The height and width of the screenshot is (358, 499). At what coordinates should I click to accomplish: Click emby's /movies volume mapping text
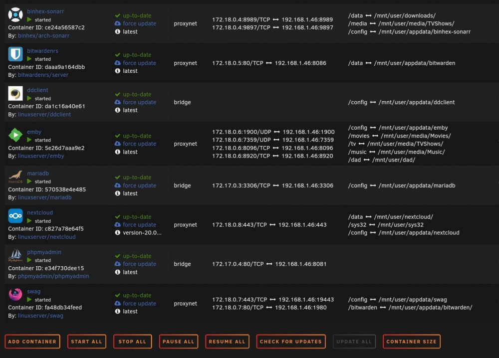point(399,136)
